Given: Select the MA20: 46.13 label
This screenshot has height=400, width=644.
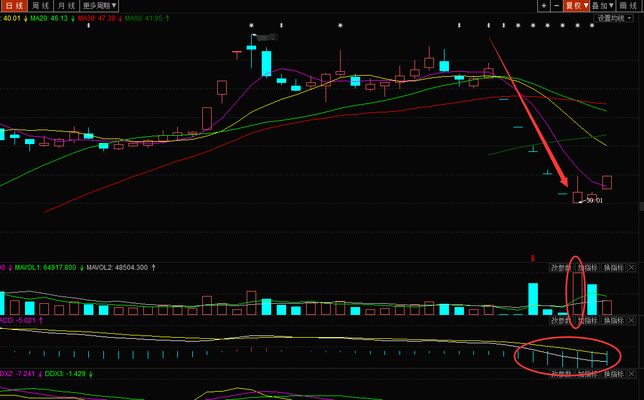Looking at the screenshot, I should [49, 18].
